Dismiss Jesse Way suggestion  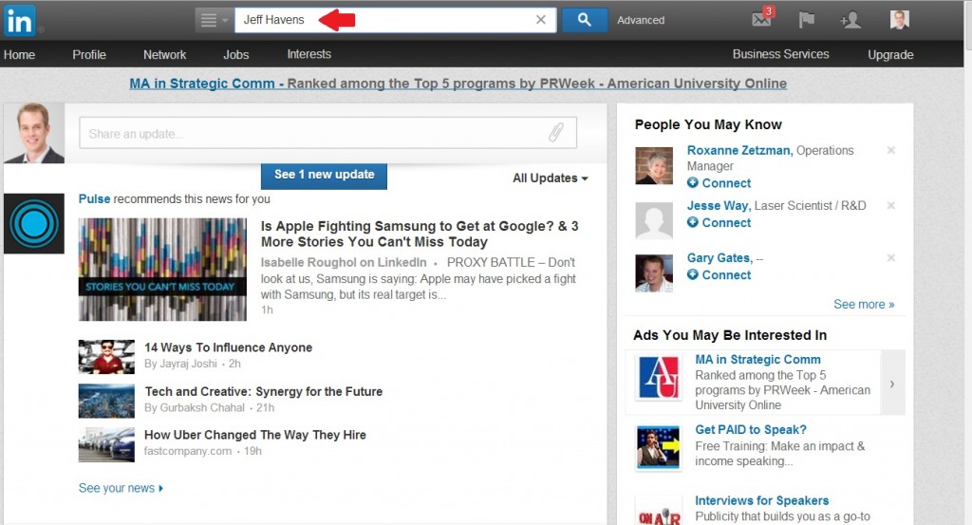coord(890,206)
